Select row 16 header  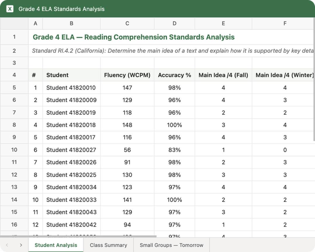coord(14,225)
